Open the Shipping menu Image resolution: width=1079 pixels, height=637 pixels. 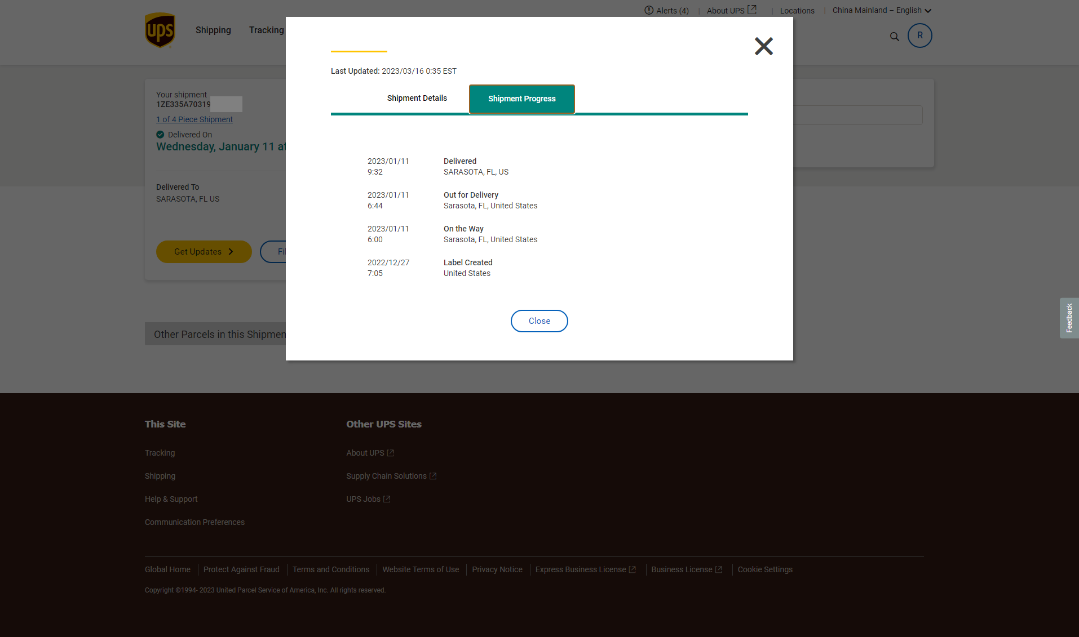coord(213,30)
